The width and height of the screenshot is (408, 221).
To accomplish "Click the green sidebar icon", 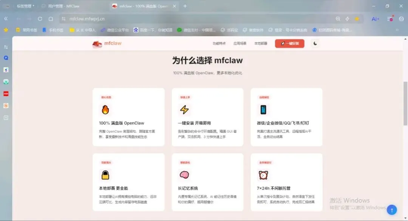I will [6, 82].
